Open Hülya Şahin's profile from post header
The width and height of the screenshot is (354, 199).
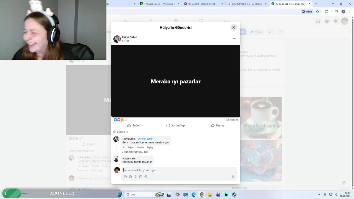tap(129, 37)
